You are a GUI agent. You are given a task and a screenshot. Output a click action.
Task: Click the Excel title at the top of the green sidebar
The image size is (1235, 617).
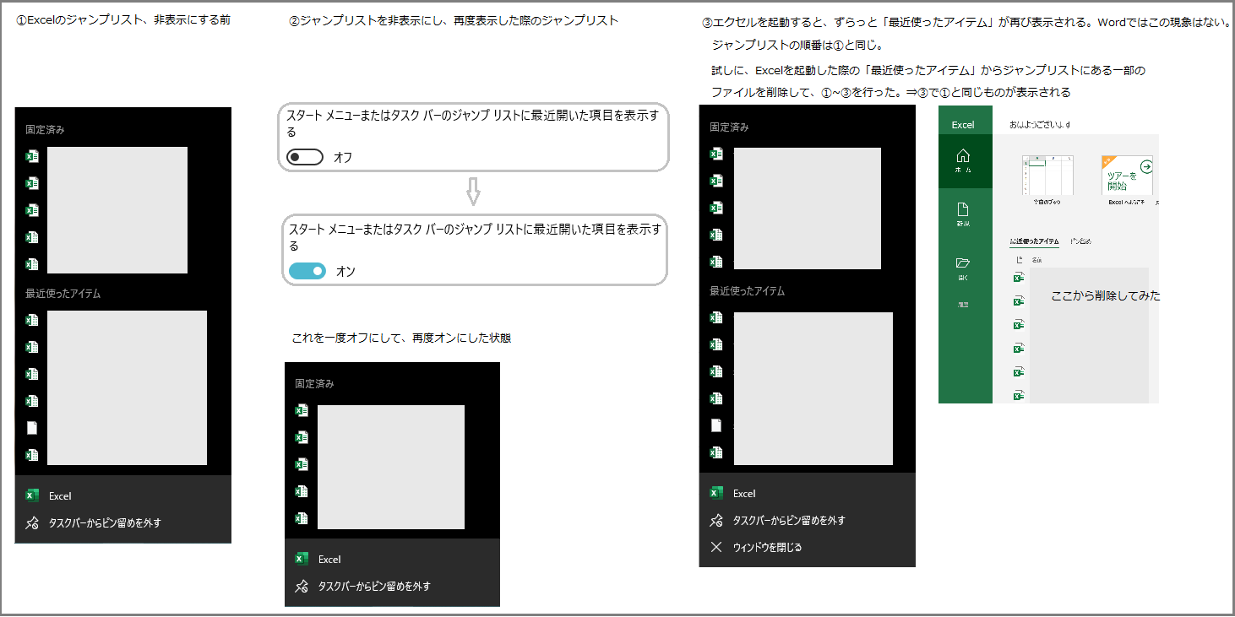963,124
